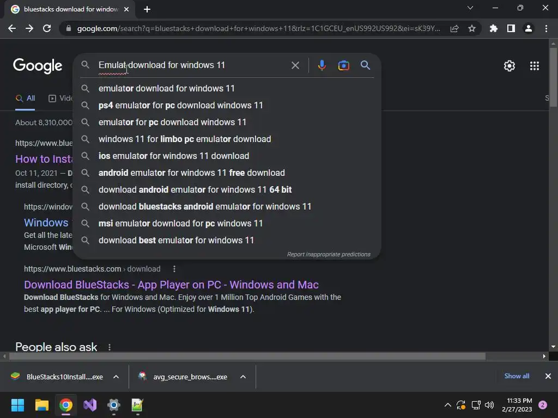Close the downloads bar
This screenshot has width=558, height=418.
(x=548, y=376)
